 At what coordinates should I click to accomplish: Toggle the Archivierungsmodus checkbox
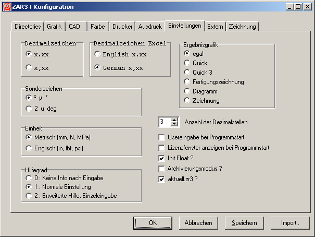161,169
